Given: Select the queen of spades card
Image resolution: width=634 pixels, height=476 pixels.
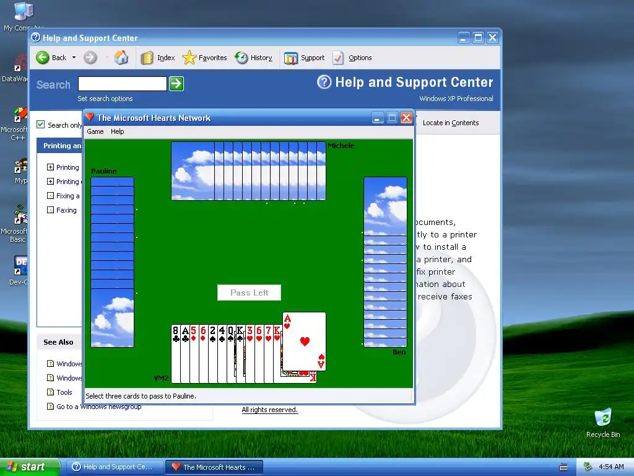Looking at the screenshot, I should [232, 353].
